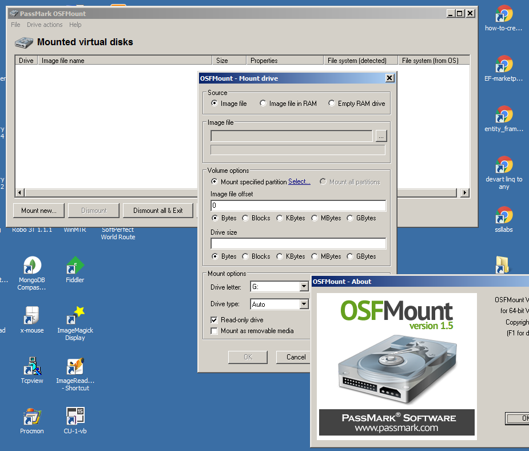This screenshot has height=451, width=529.
Task: Click PassMark OSFMount title bar app icon
Action: click(x=14, y=14)
